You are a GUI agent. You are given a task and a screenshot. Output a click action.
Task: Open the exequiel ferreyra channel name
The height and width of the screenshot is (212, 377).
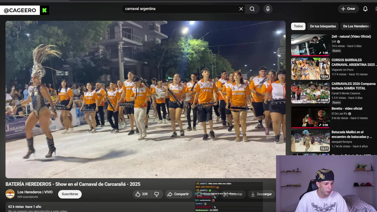click(342, 142)
